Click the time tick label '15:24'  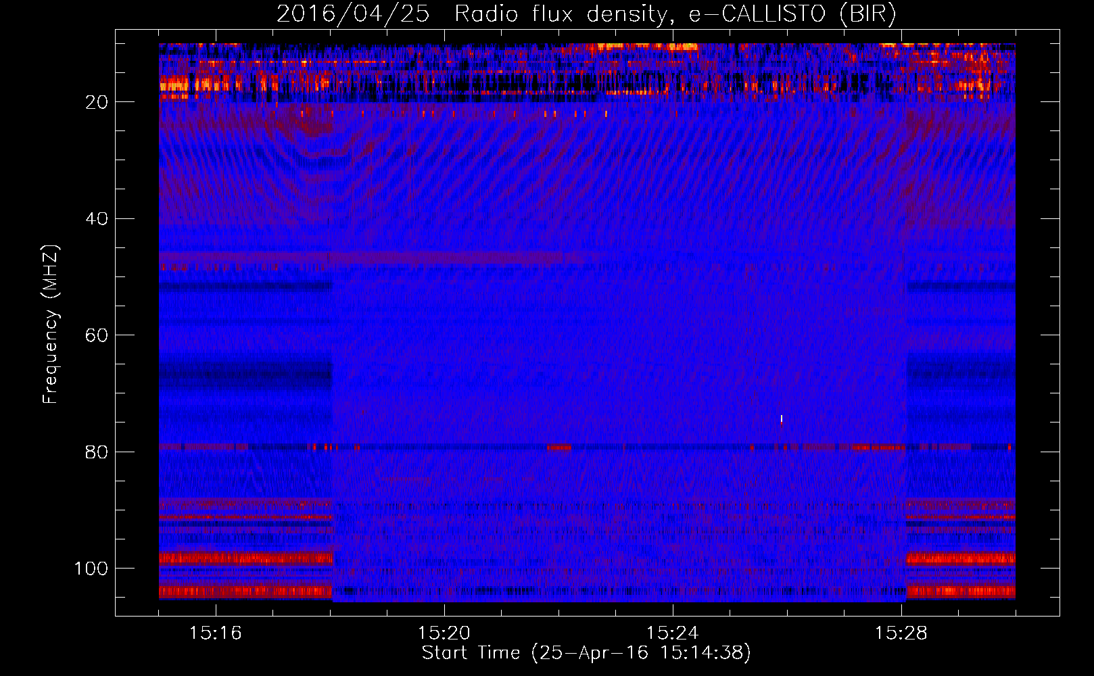[x=673, y=633]
